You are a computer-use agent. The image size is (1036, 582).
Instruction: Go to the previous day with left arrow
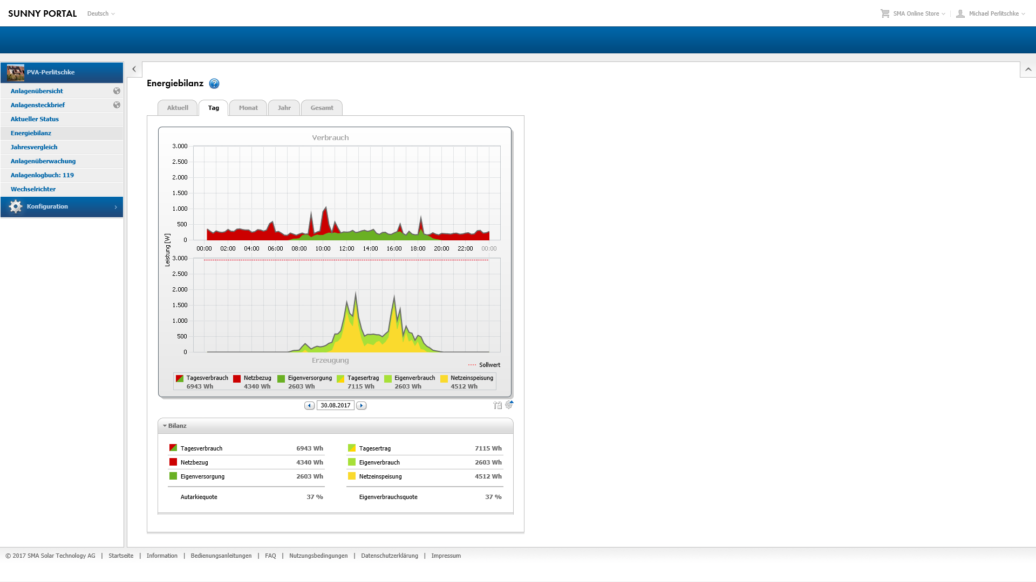[309, 406]
